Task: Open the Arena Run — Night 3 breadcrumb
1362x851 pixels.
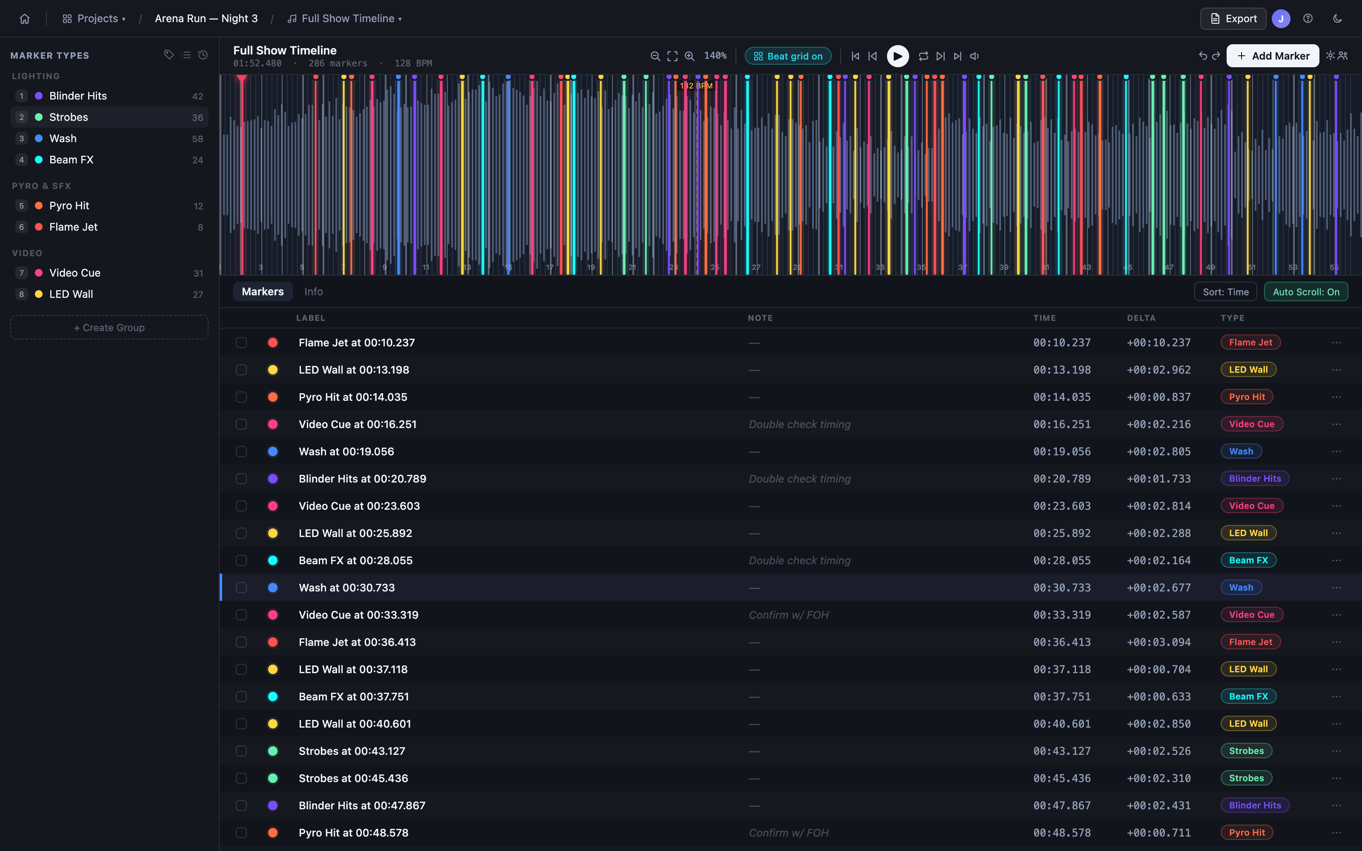Action: pos(206,19)
